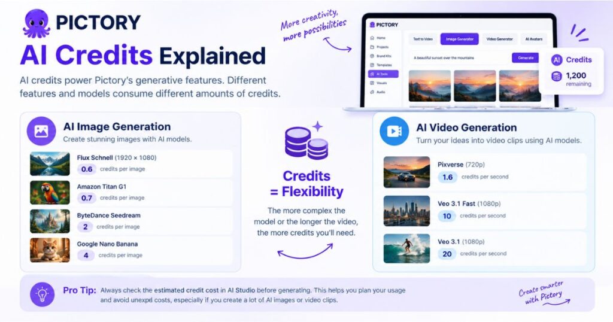Select the third generated sunset image
613x322 pixels.
point(520,86)
